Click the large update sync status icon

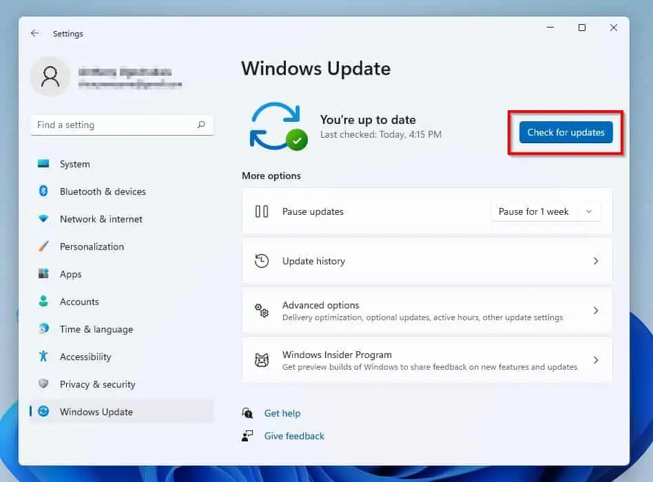(278, 126)
